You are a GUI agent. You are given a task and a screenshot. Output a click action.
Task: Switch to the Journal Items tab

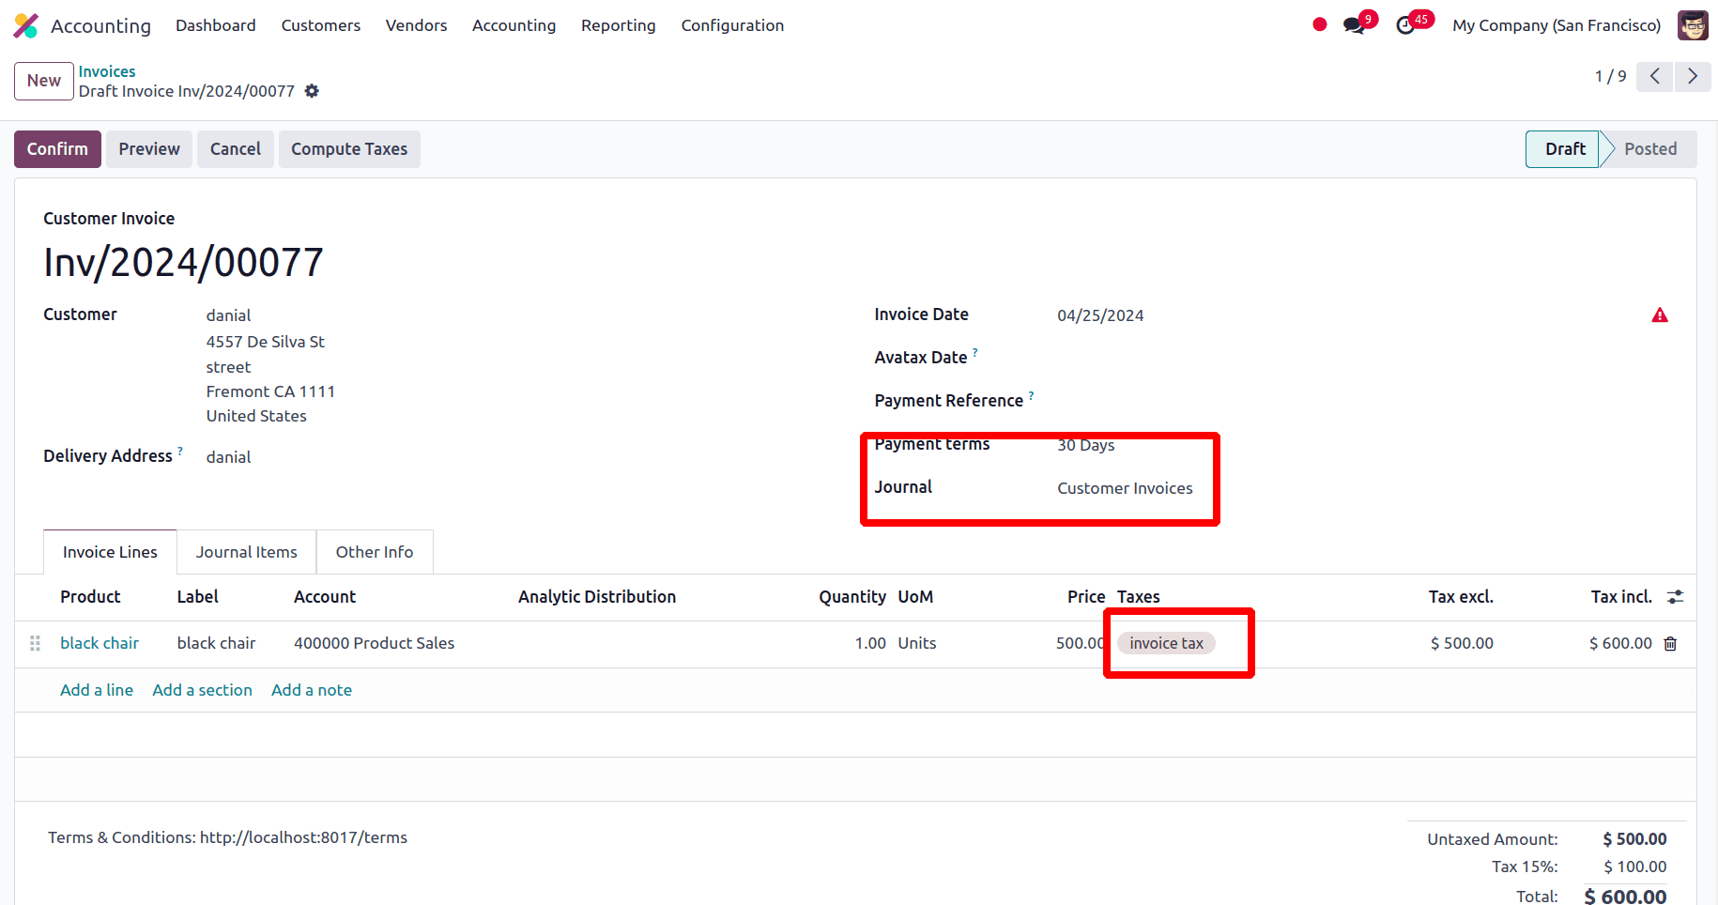[246, 552]
